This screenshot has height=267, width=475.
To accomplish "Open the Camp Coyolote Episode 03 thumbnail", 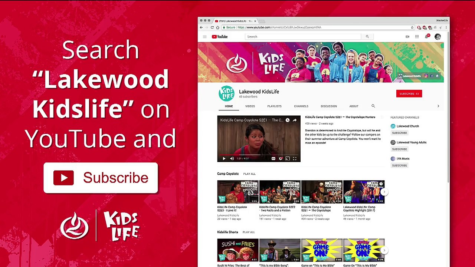I will (x=238, y=192).
